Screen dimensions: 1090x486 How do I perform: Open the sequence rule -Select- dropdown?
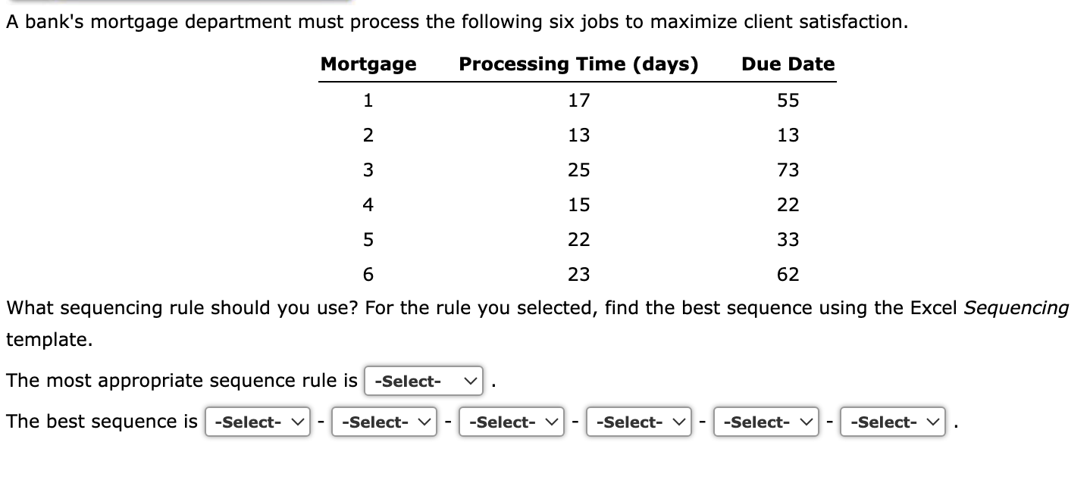click(x=423, y=381)
